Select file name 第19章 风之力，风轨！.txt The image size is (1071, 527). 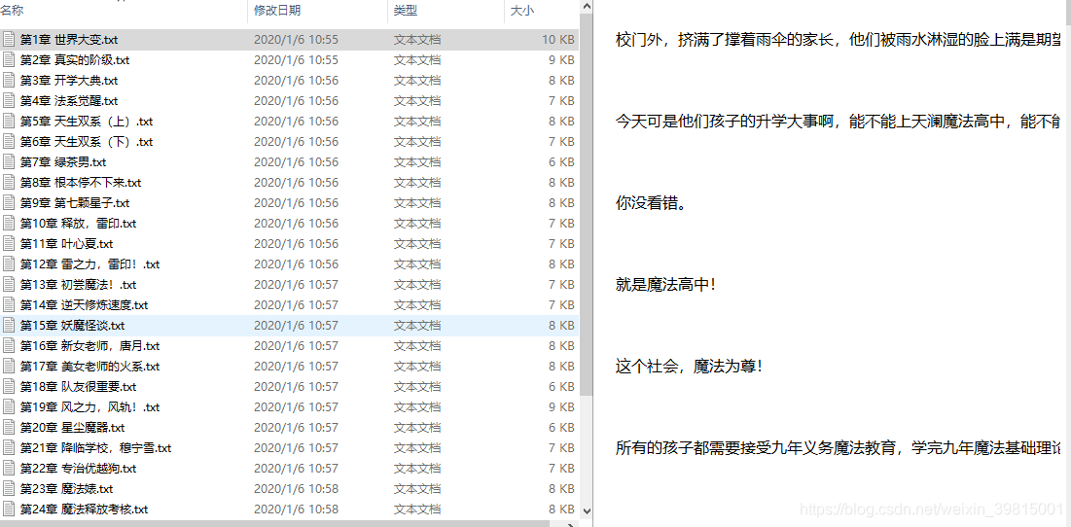[x=89, y=408]
